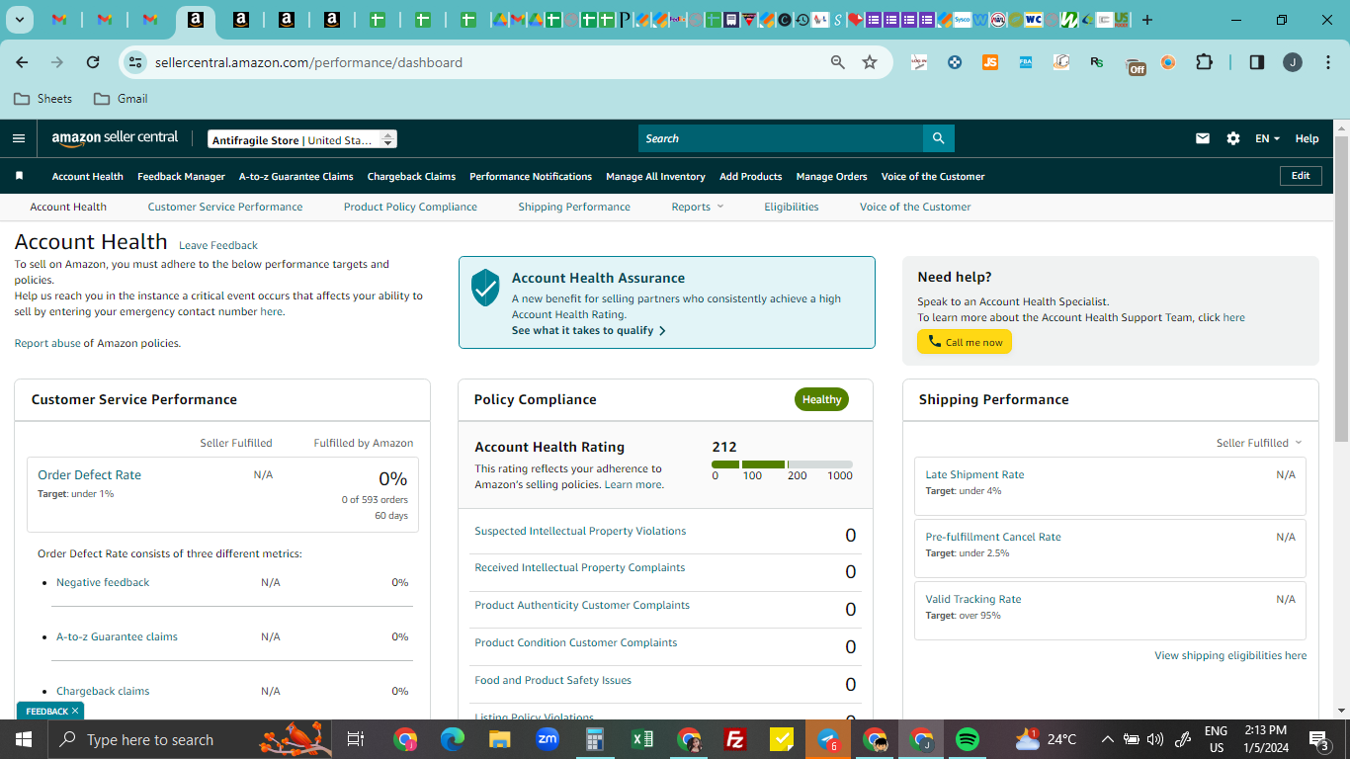1350x759 pixels.
Task: Open the Eligibilities tab
Action: [792, 207]
